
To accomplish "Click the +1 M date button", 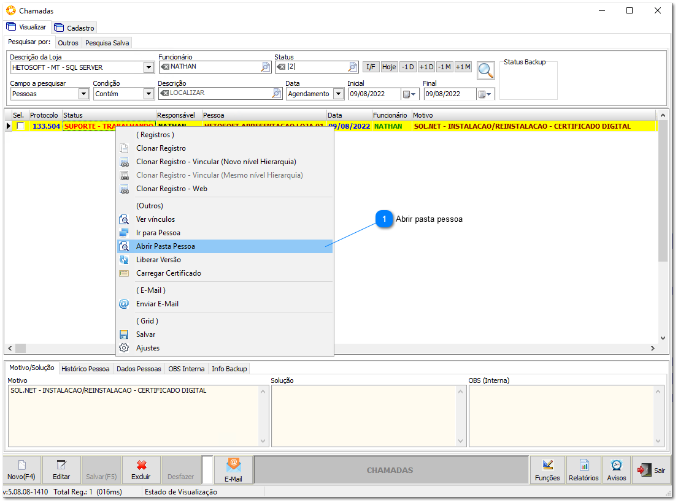I will [x=463, y=67].
